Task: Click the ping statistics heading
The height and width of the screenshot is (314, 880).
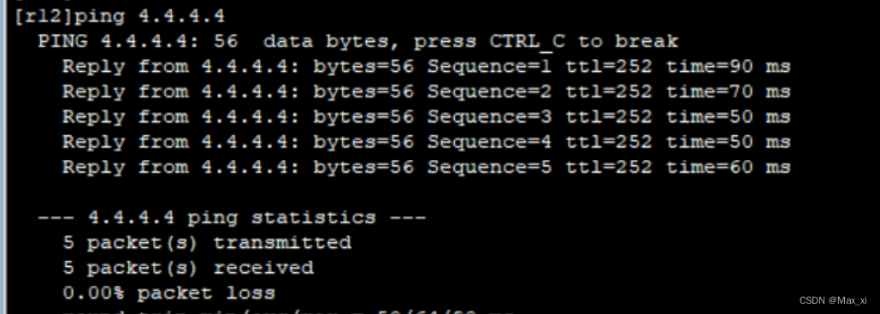Action: coord(233,217)
